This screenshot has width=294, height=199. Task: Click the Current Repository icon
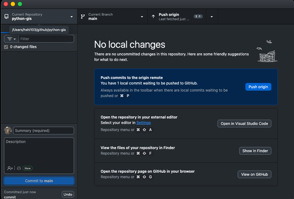coord(6,17)
